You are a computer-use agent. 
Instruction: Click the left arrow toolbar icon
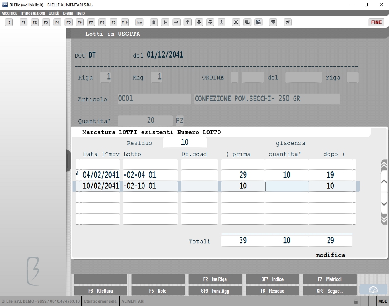[165, 22]
